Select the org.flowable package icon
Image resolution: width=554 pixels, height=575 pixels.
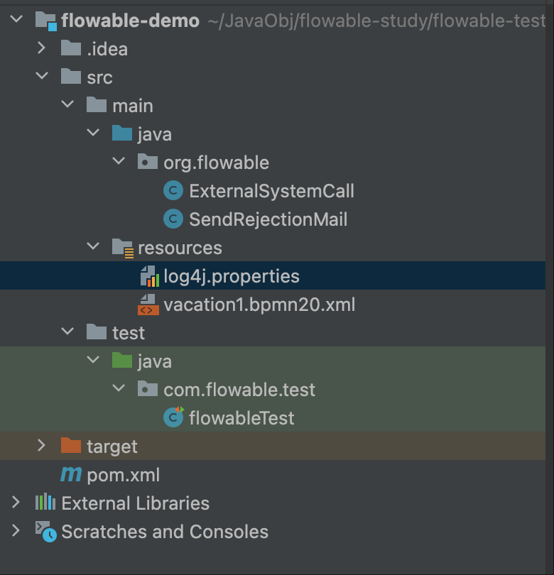(147, 162)
